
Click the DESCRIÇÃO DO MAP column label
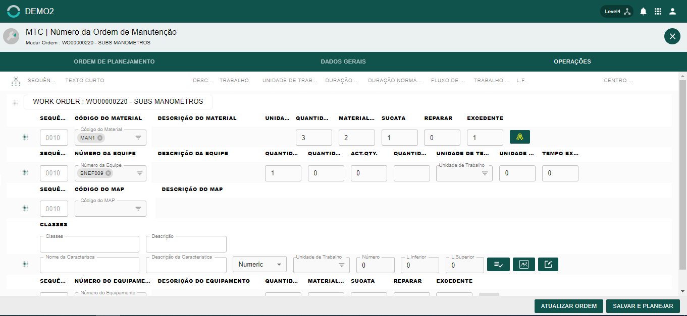[x=192, y=189]
